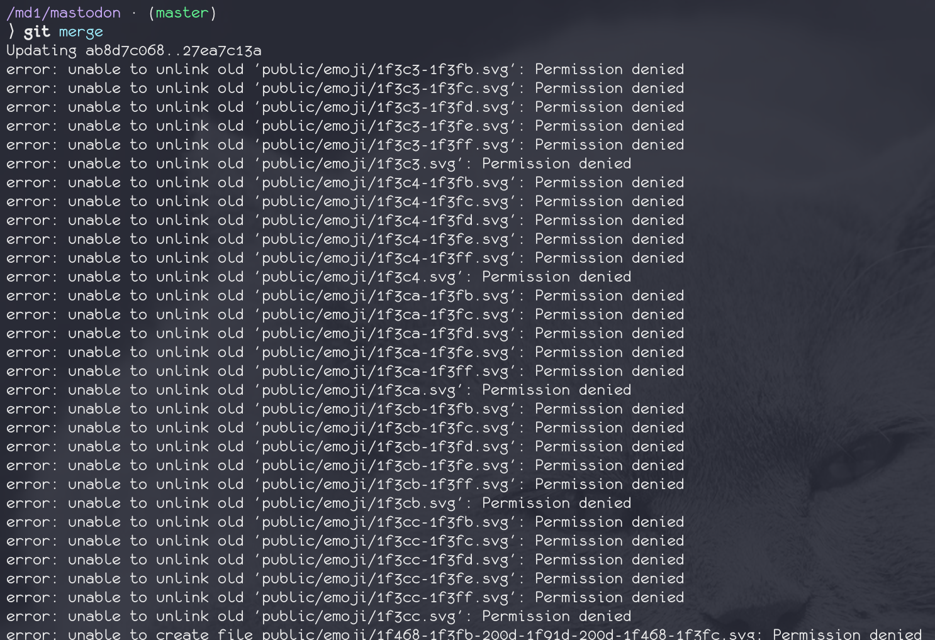935x640 pixels.
Task: Click the 'unable to create file' error line
Action: coord(463,634)
